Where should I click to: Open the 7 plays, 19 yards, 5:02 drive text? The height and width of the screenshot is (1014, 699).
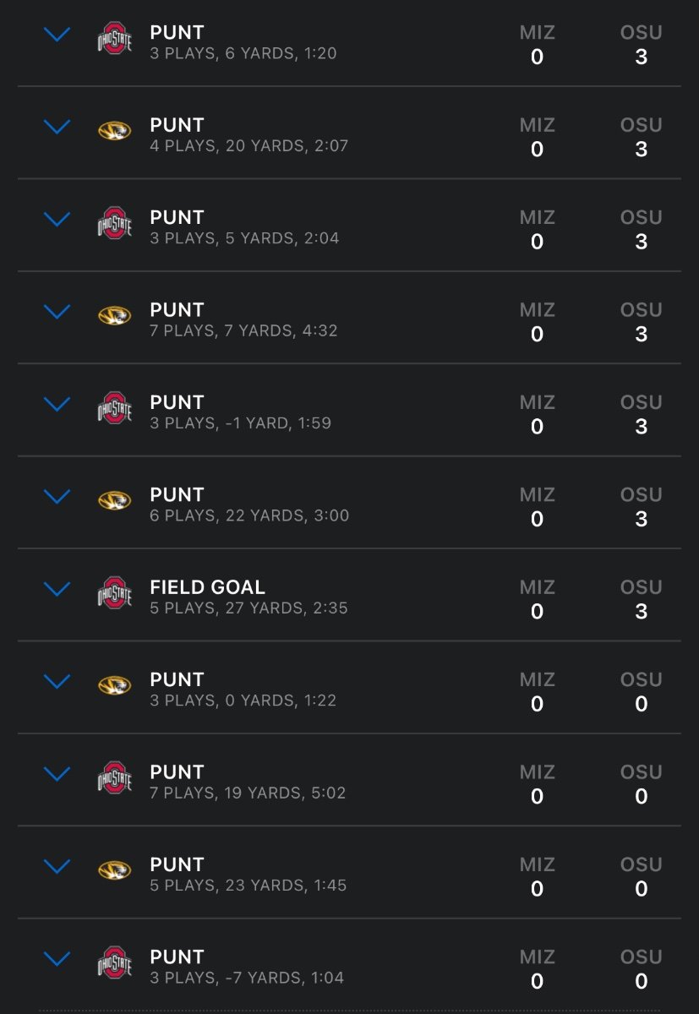(x=248, y=793)
